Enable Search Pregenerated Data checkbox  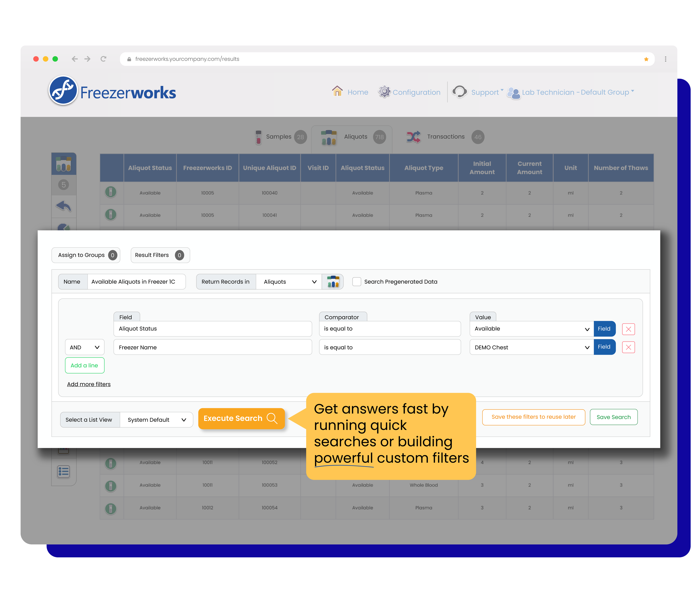tap(356, 281)
